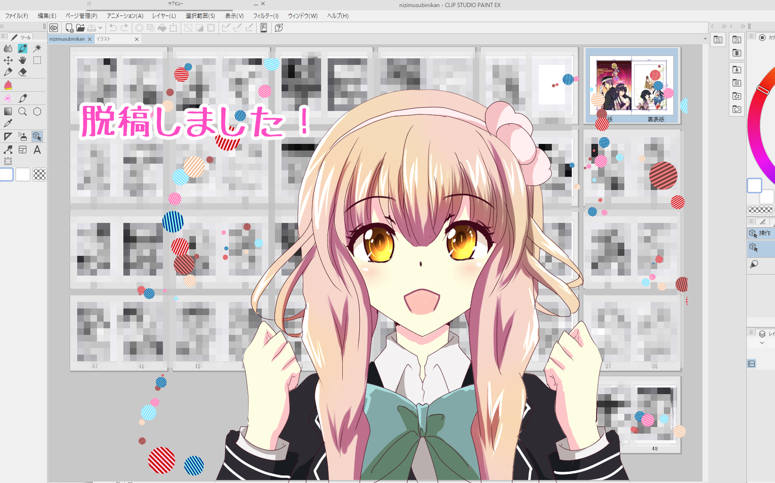Open the color wheel palette menu
775x483 pixels.
tap(751, 36)
